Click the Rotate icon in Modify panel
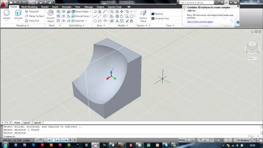This screenshot has width=263, height=148. point(122,16)
